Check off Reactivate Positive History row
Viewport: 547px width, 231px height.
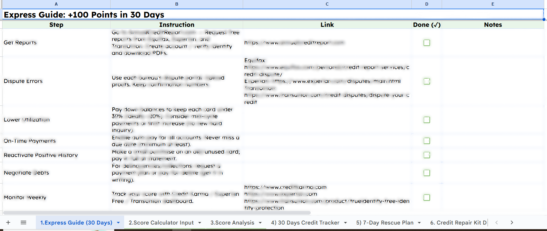(427, 155)
